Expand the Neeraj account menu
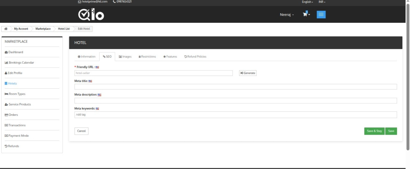Image resolution: width=410 pixels, height=169 pixels. pos(287,15)
